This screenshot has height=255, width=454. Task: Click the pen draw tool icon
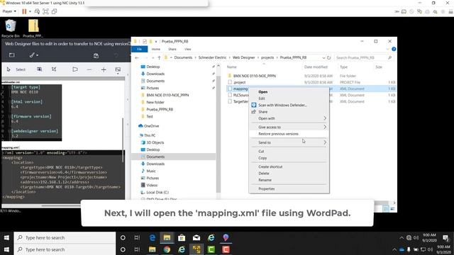(33, 55)
